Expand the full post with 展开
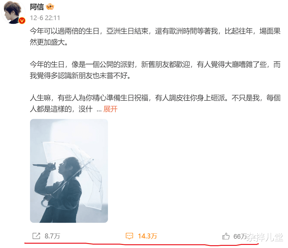 [x=110, y=109]
